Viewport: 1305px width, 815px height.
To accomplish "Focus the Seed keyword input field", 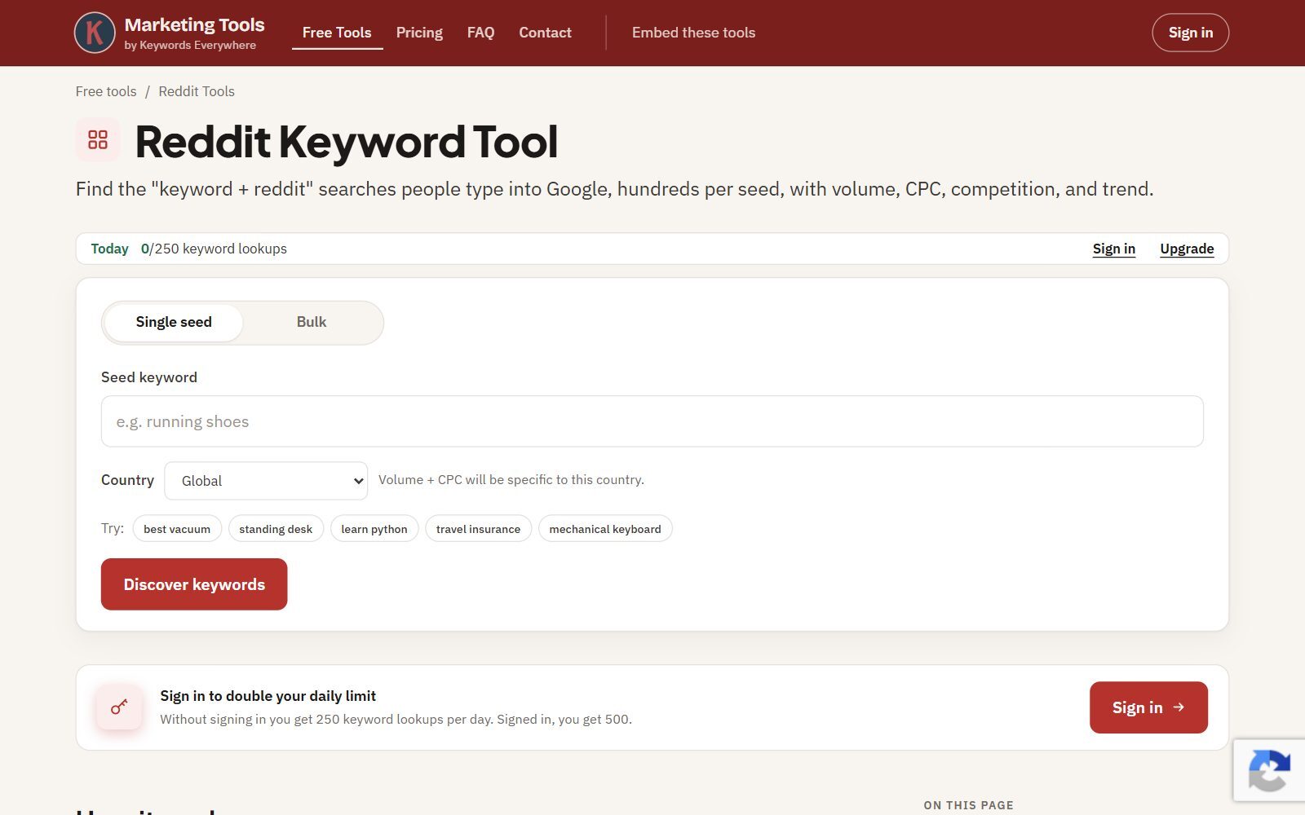I will [x=652, y=421].
